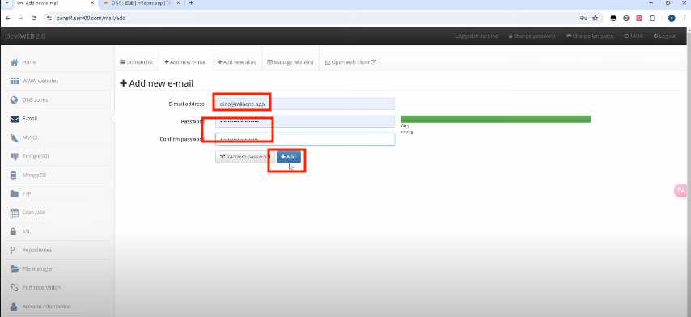Open the Manage whitelist tab
Image resolution: width=691 pixels, height=317 pixels.
point(290,62)
